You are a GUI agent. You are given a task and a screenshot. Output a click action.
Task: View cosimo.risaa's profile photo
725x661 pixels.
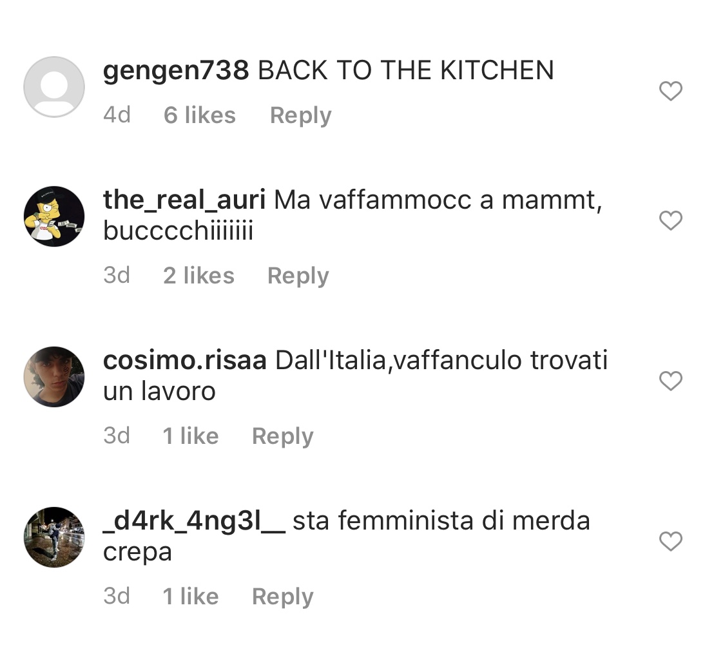click(x=54, y=377)
